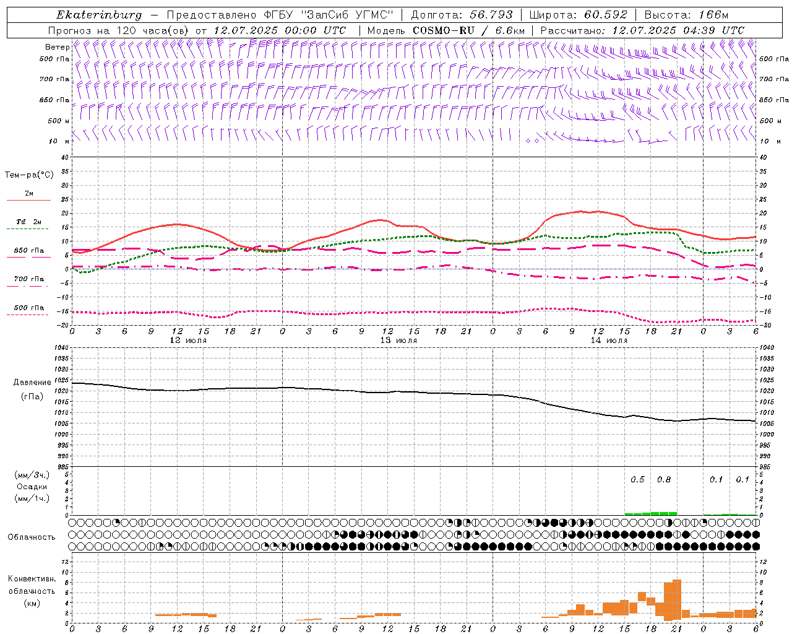Screen dimensions: 792x634
Task: Click the Ekaterinburg station title
Action: tap(99, 15)
